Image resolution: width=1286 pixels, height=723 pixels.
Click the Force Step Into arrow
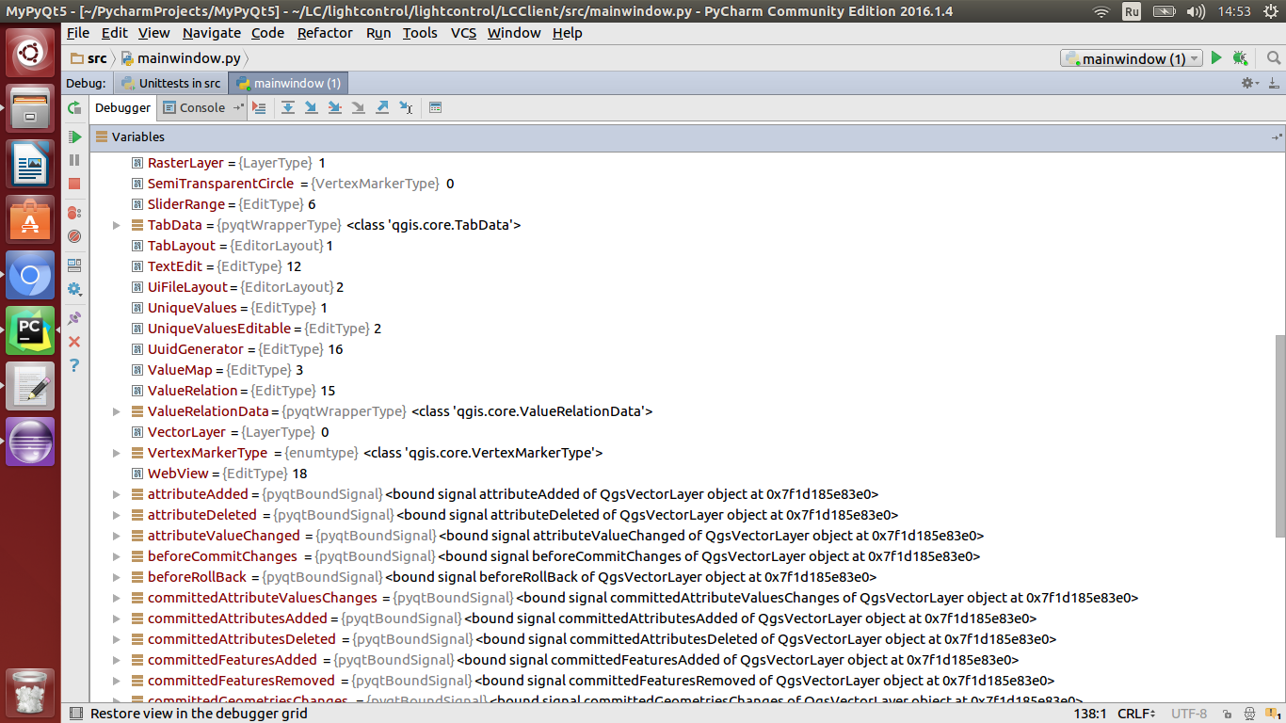359,108
